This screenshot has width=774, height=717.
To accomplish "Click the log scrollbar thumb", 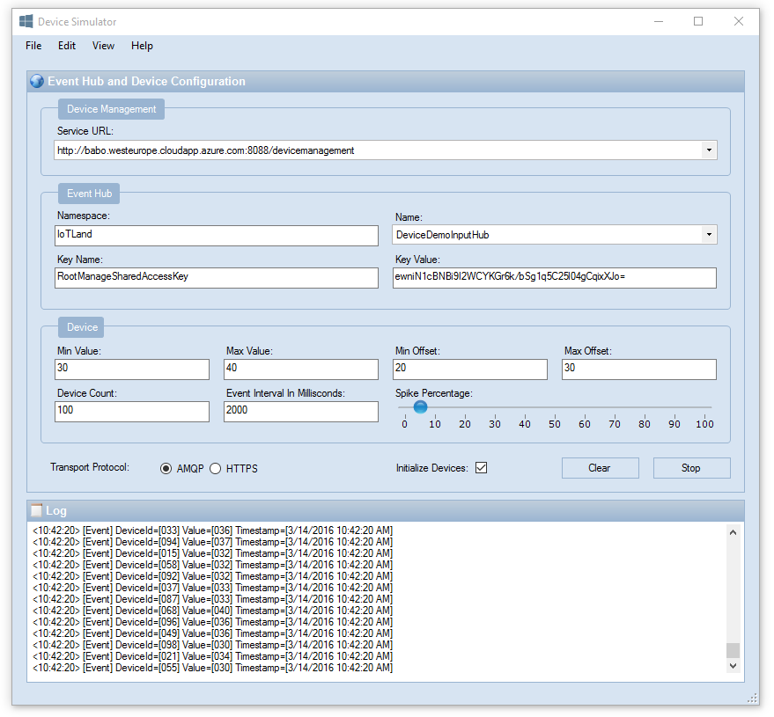I will [x=733, y=650].
